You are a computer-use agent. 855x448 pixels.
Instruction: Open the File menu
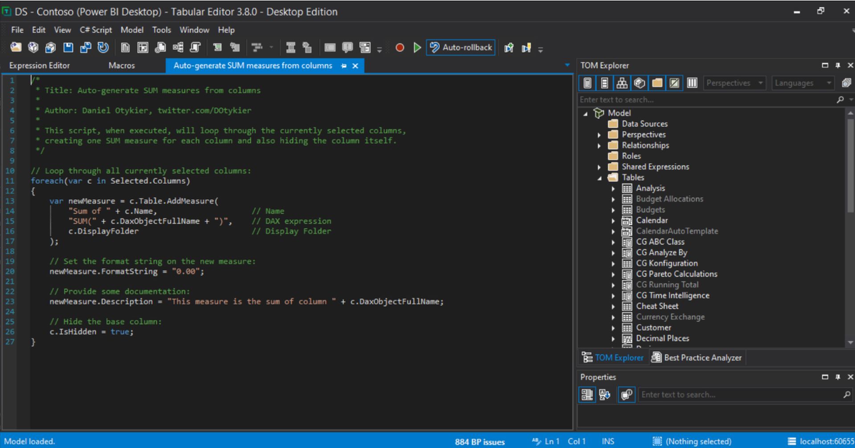point(17,30)
